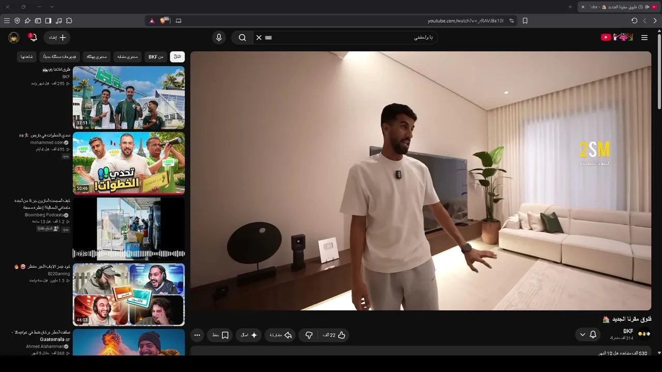Click the Ask (اسأل) sparkle button
Screen dimensions: 662x372
(249, 335)
